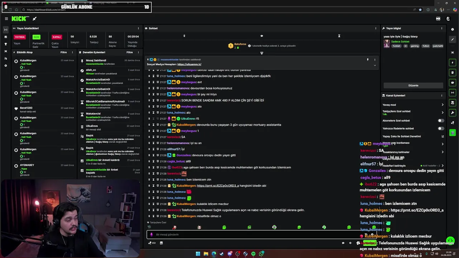459x258 pixels.
Task: Open Yapay Zeka ile Sohbet Denetimi link icon
Action: pyautogui.click(x=443, y=137)
